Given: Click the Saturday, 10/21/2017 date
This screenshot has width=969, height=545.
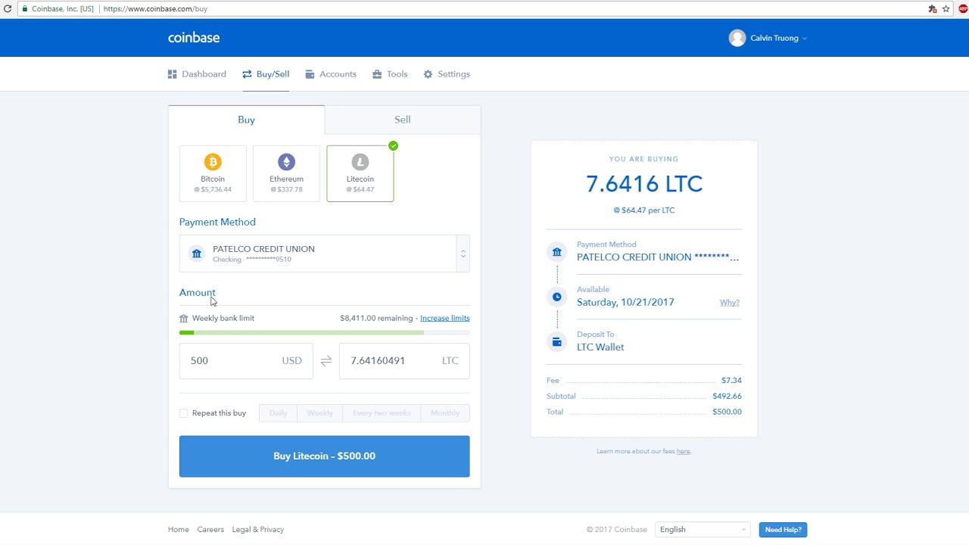Looking at the screenshot, I should pyautogui.click(x=625, y=303).
